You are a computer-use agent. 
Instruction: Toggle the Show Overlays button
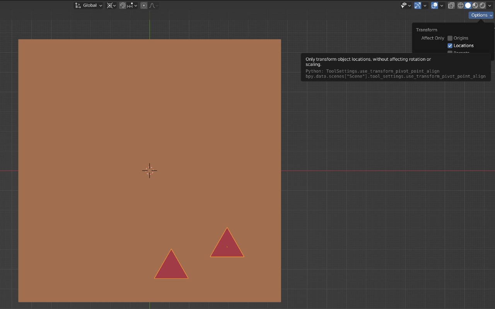(434, 5)
